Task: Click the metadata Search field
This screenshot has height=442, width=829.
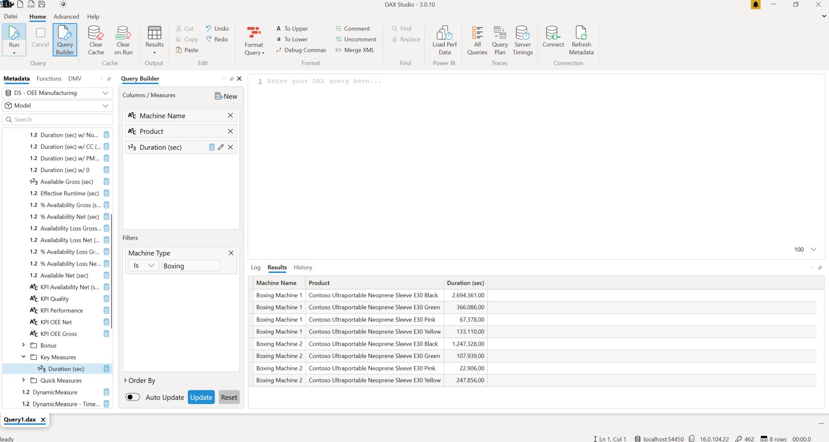Action: tap(57, 119)
